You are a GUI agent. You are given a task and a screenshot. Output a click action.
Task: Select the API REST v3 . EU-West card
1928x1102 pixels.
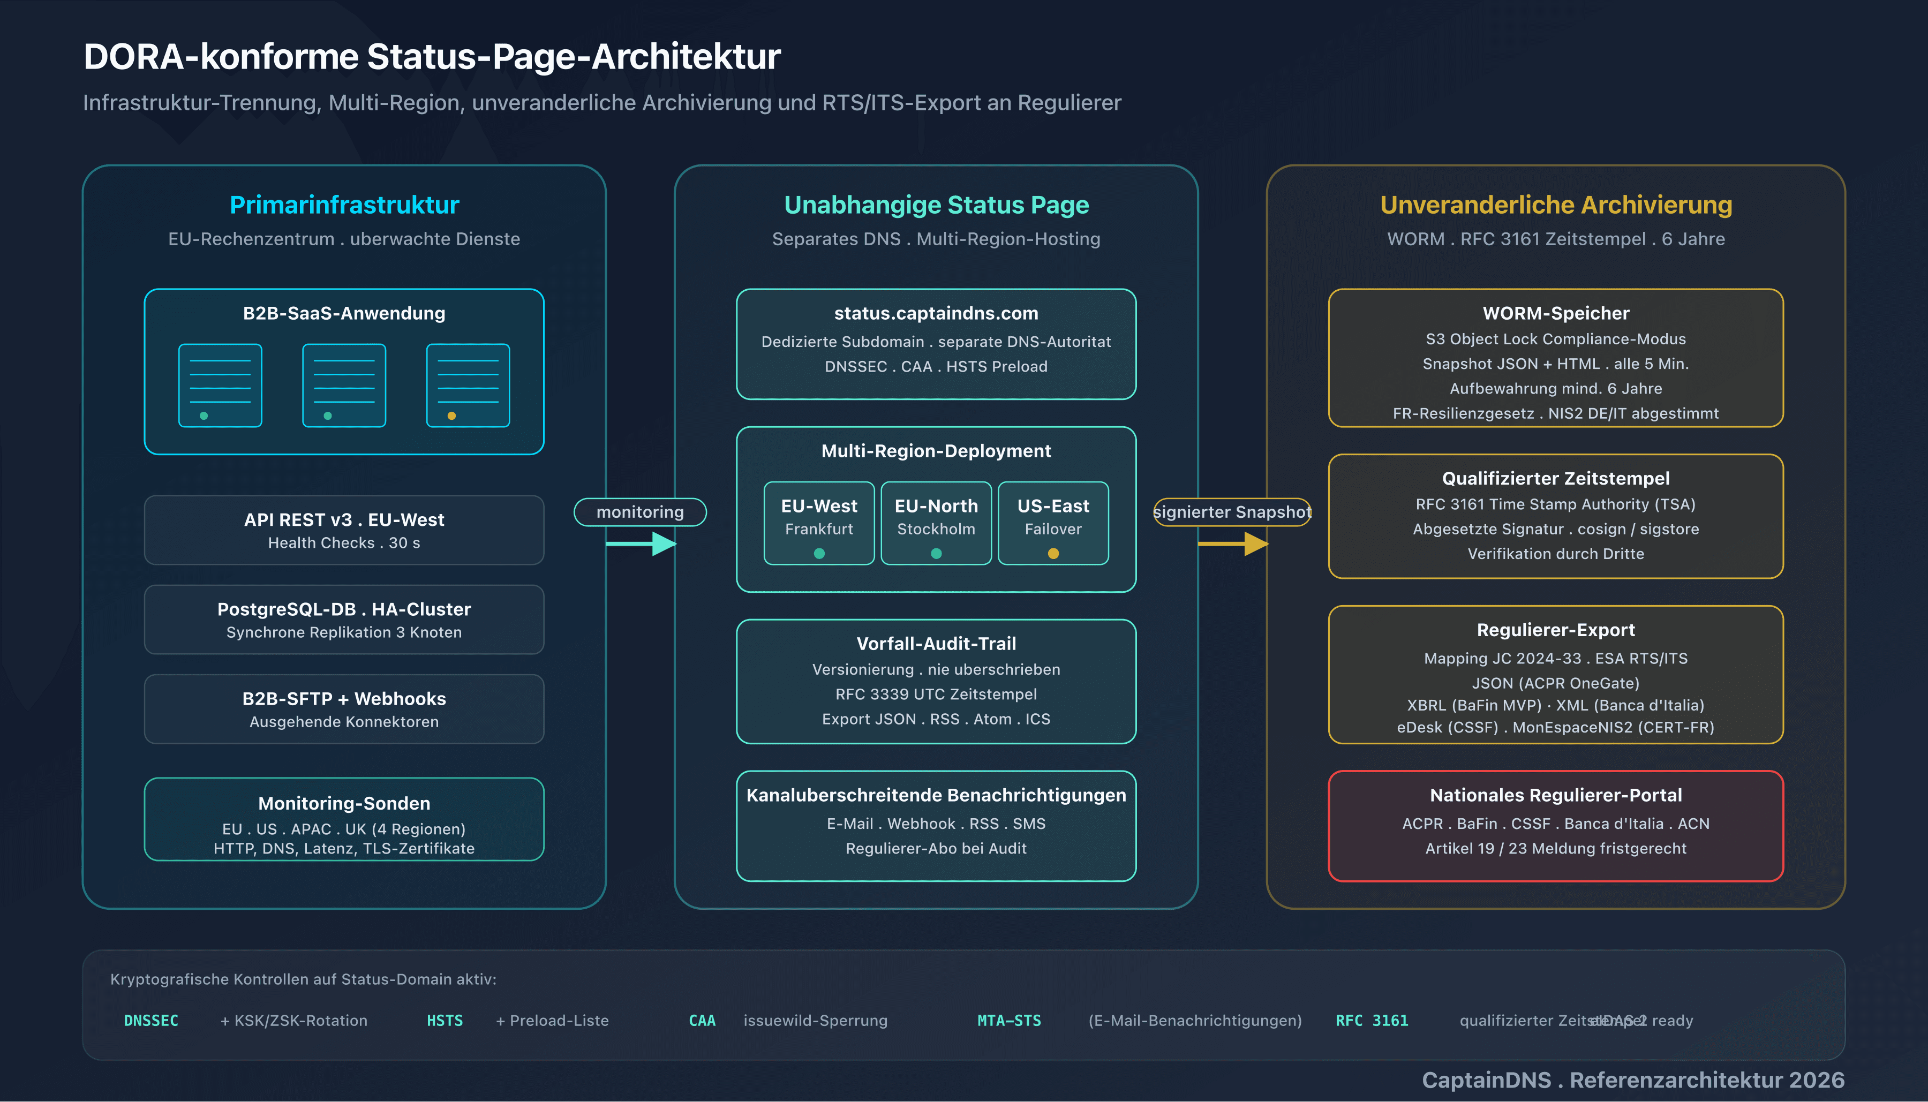(344, 530)
